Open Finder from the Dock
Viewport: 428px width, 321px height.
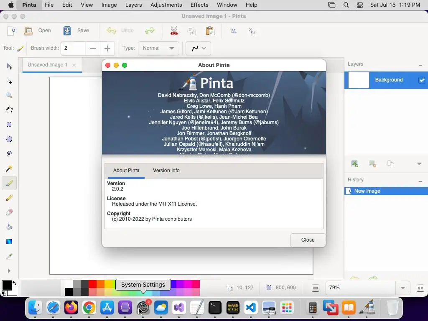35,308
